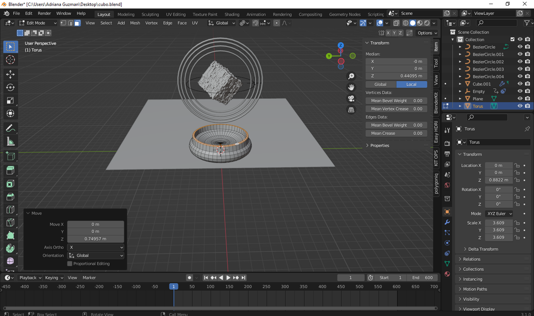This screenshot has width=534, height=316.
Task: Expand Properties section in sidebar
Action: pos(379,145)
